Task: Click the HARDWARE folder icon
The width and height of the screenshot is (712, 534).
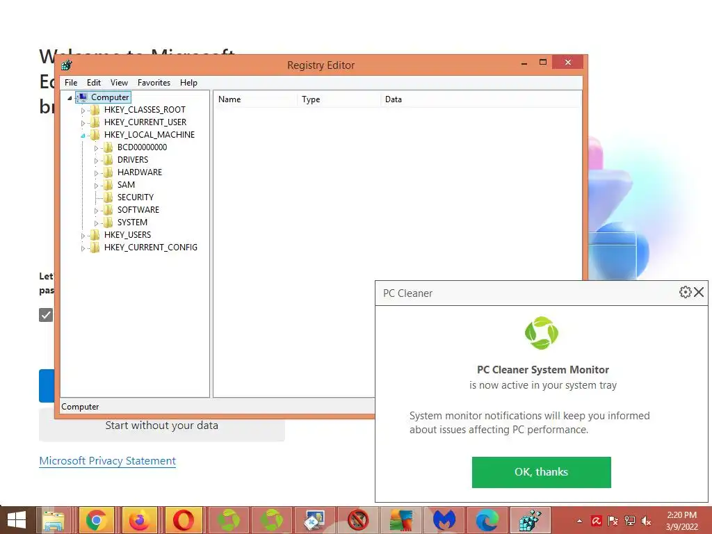Action: 108,172
